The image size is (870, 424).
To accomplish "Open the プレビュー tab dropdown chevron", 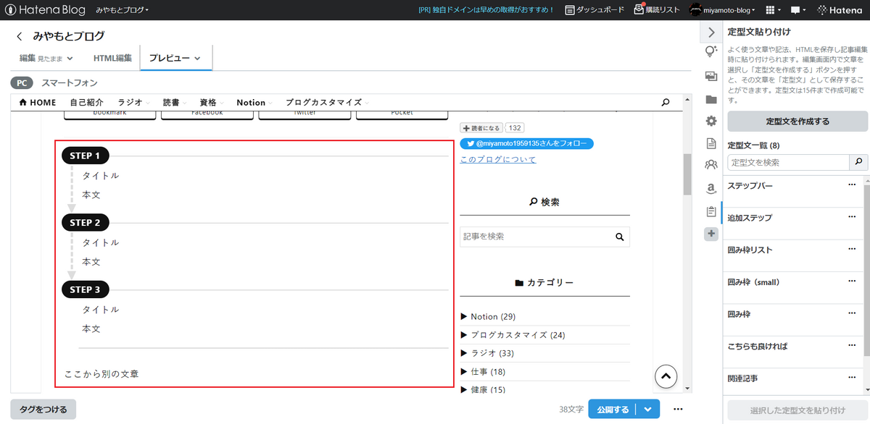I will click(197, 59).
